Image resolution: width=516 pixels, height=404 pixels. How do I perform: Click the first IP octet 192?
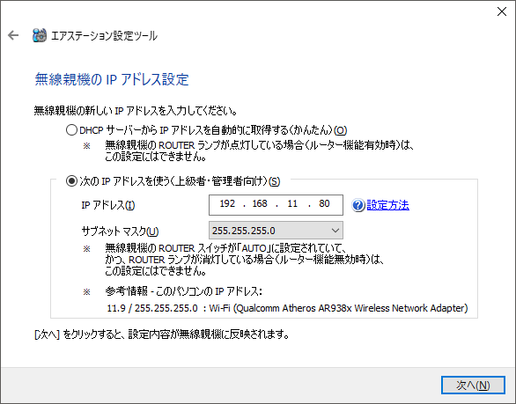227,203
